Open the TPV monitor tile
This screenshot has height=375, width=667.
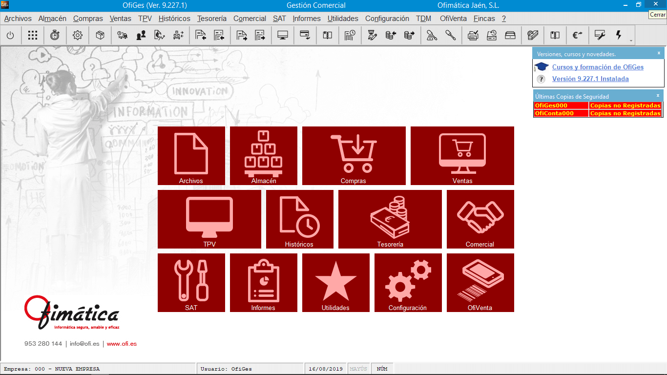[209, 219]
